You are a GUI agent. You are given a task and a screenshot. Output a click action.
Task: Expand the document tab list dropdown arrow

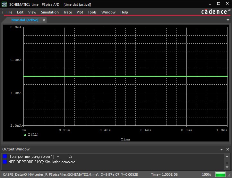click(x=228, y=20)
